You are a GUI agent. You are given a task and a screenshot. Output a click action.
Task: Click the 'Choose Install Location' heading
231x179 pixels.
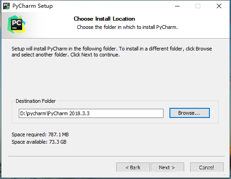point(104,19)
